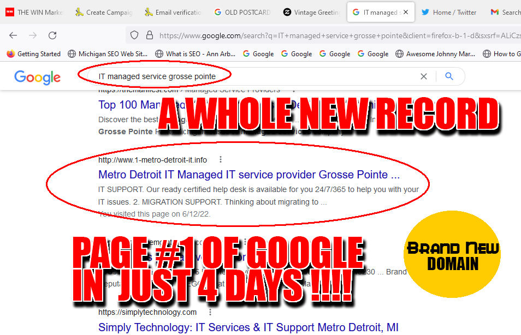Switch to Email verification tab
521x335 pixels.
pyautogui.click(x=173, y=13)
